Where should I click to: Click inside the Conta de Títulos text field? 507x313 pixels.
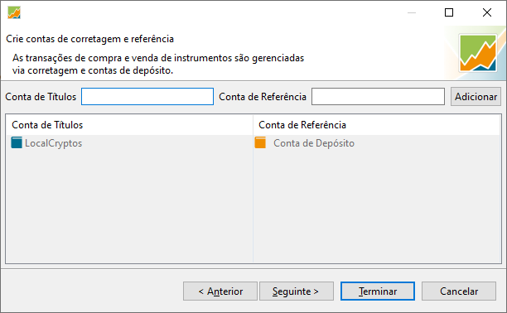[147, 96]
